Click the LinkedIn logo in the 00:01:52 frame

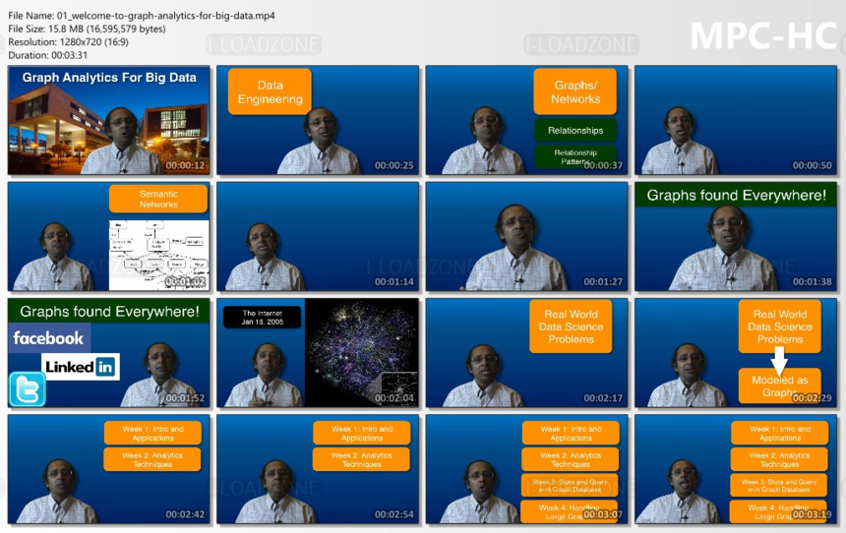pos(81,367)
